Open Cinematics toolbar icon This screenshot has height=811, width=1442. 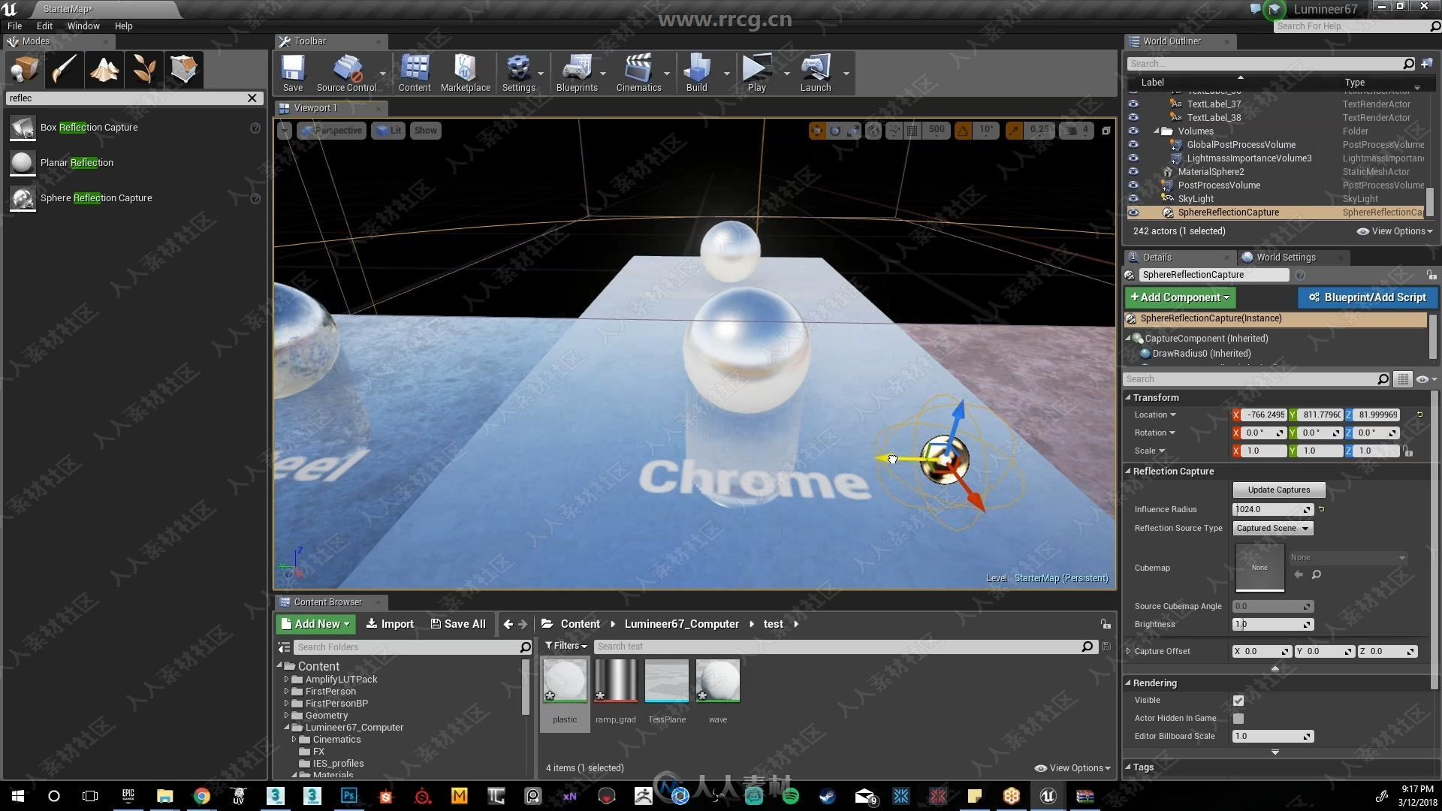coord(638,73)
